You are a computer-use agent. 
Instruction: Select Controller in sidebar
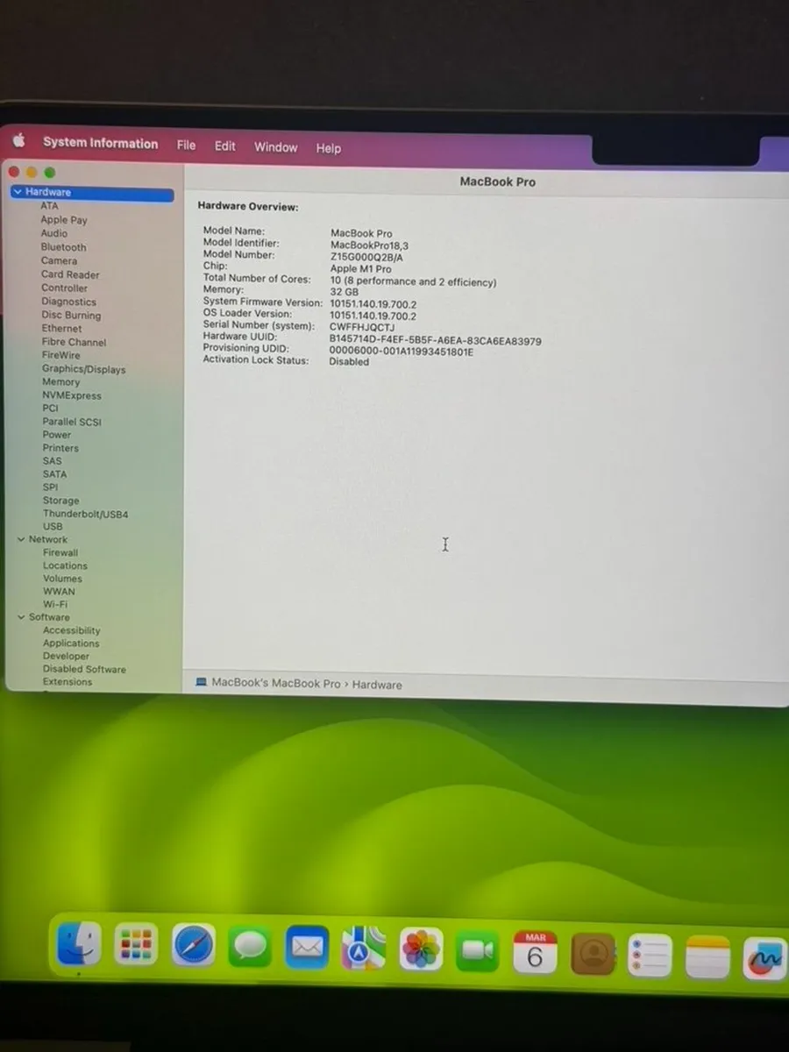(x=64, y=288)
